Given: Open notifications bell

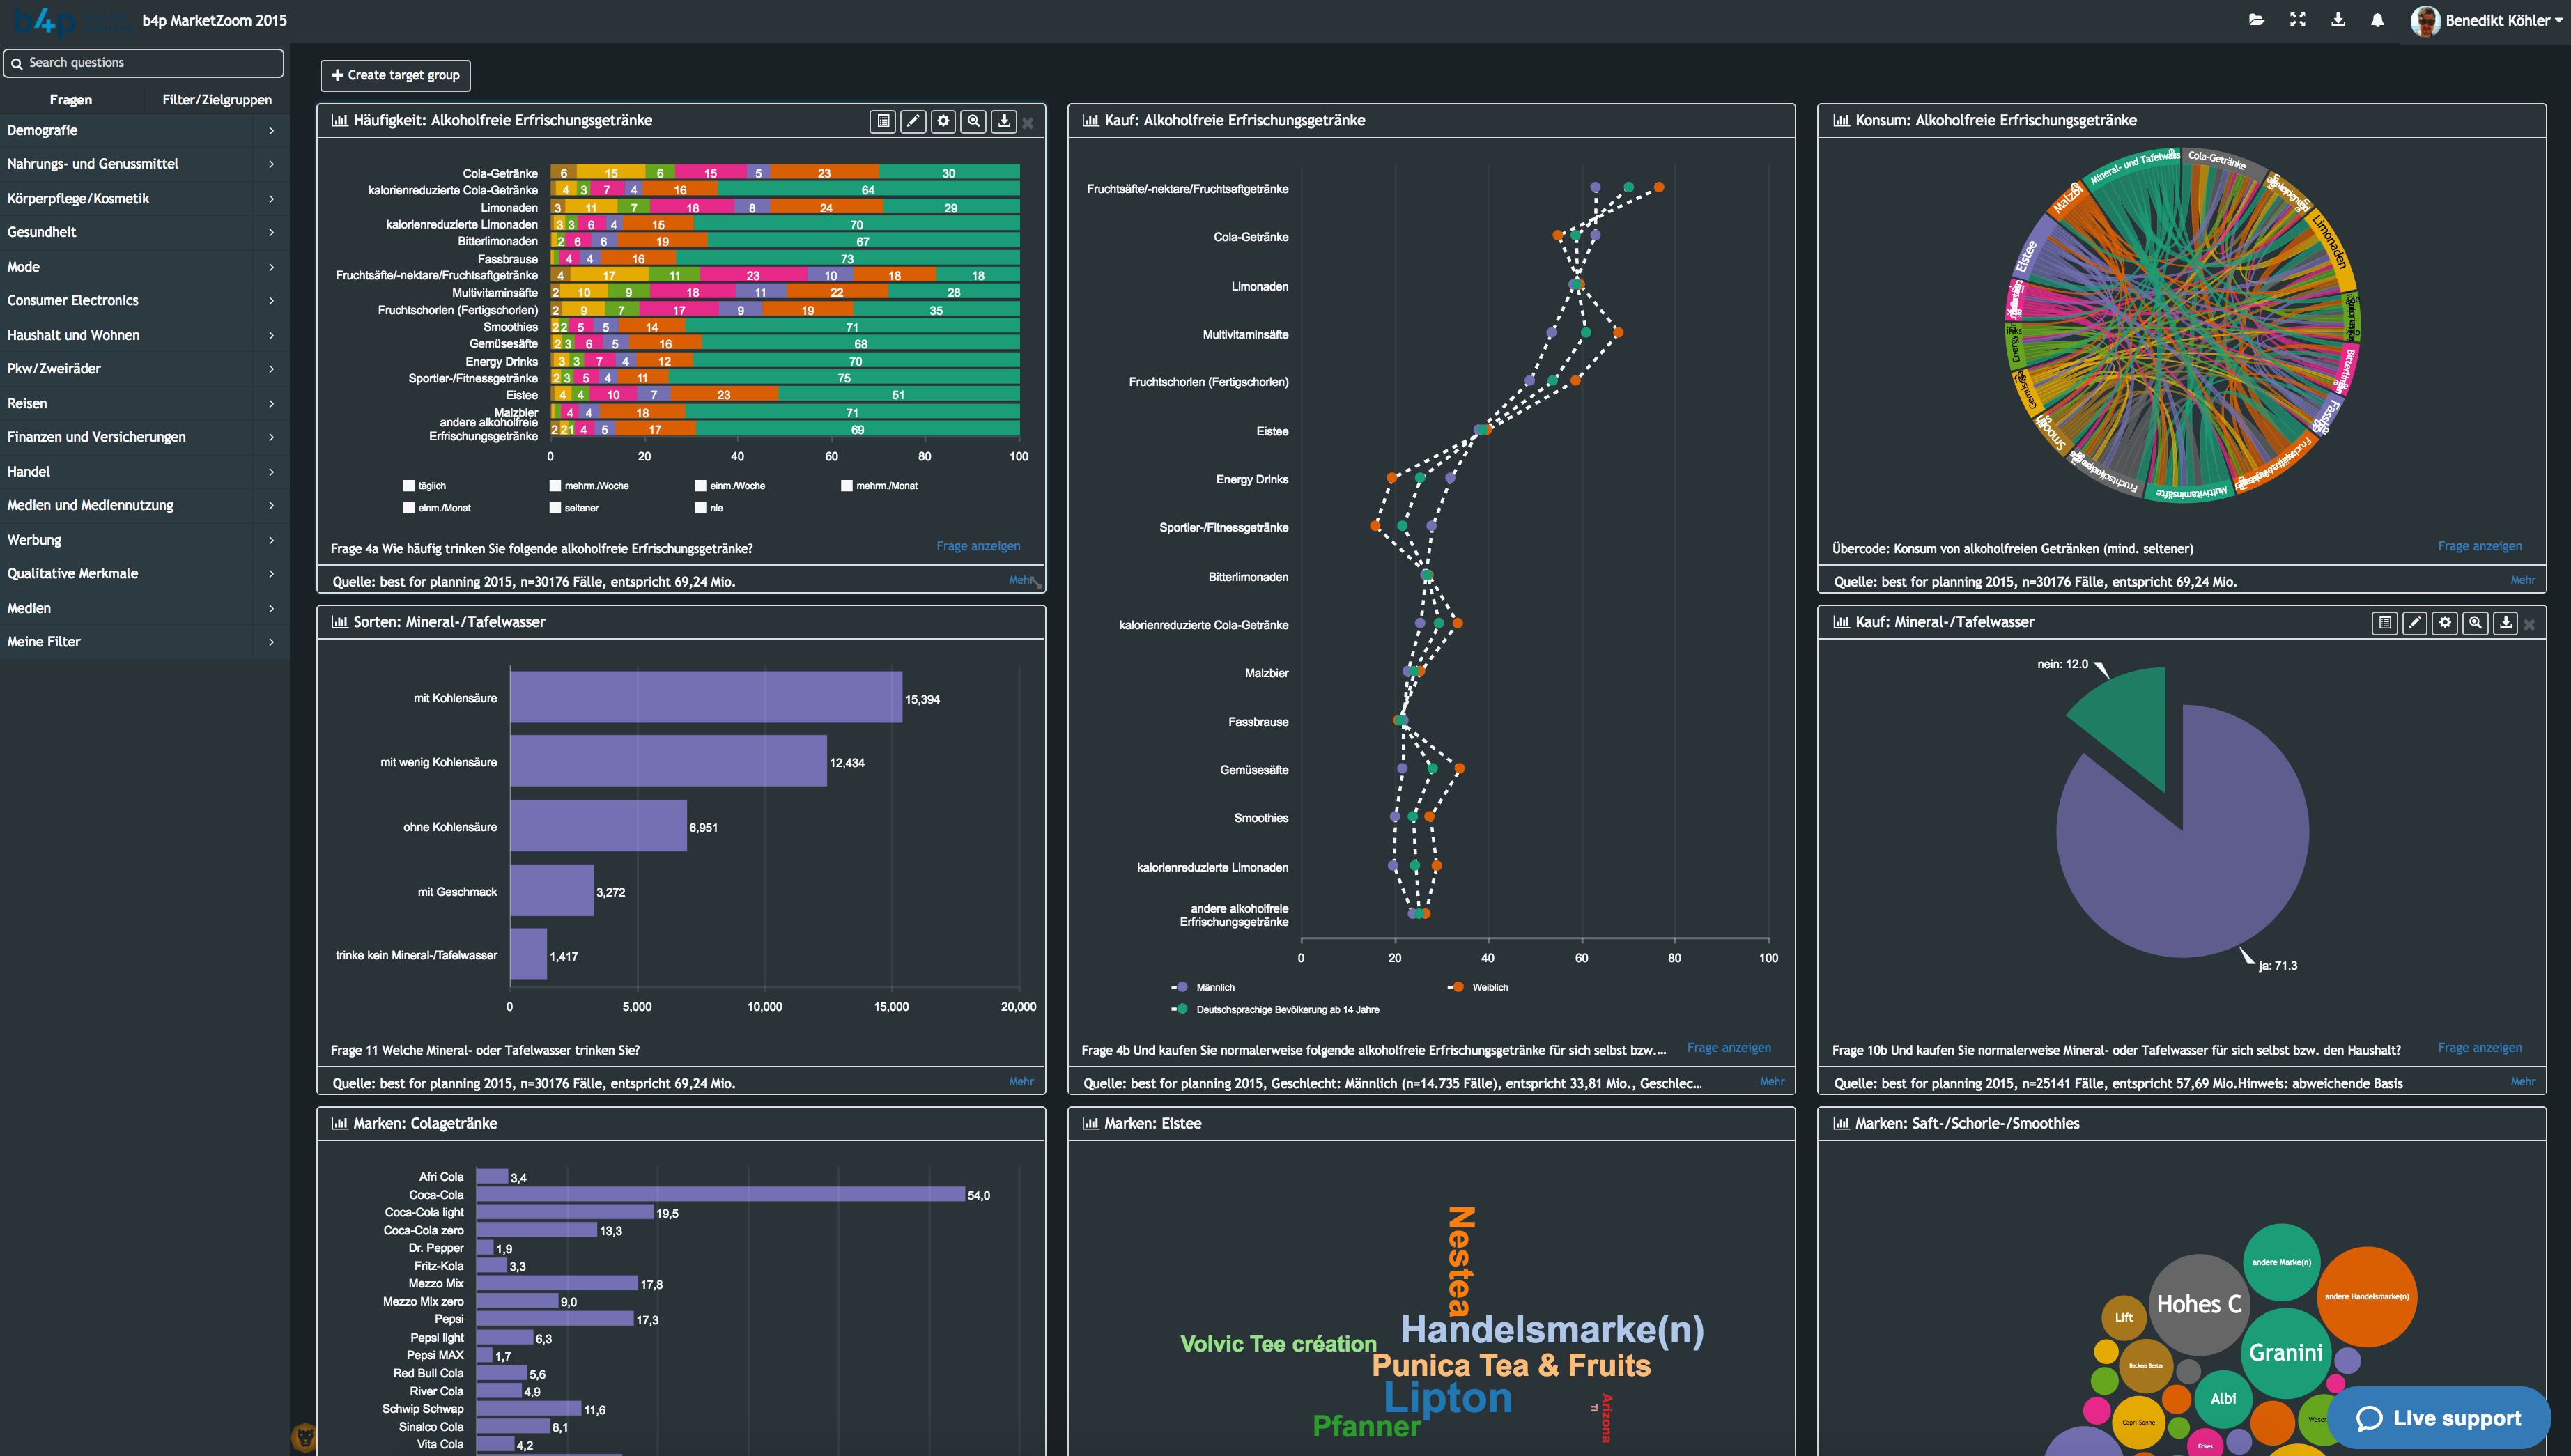Looking at the screenshot, I should click(x=2377, y=20).
